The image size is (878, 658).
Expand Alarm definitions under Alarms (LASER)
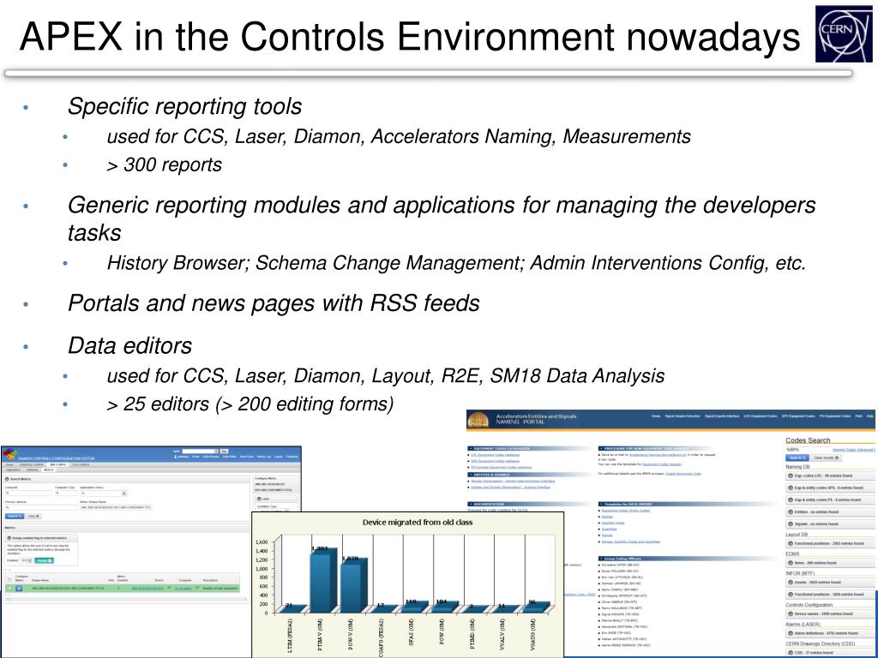(790, 633)
